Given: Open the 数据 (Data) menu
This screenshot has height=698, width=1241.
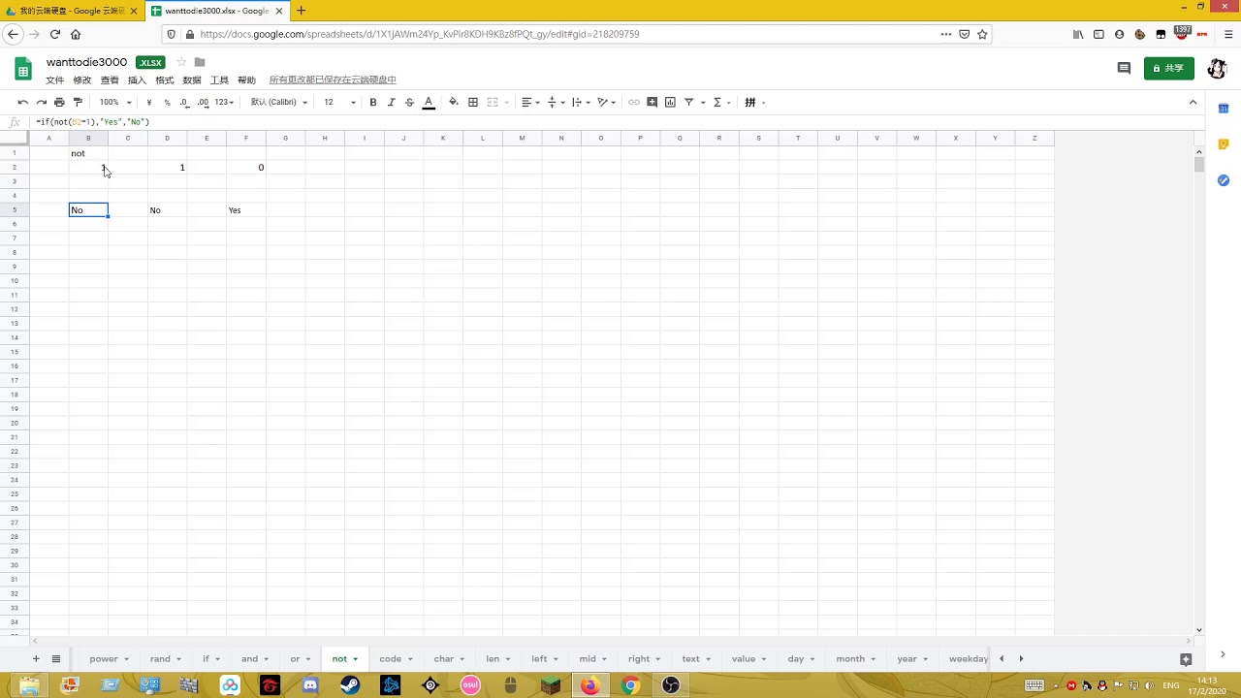Looking at the screenshot, I should (192, 79).
